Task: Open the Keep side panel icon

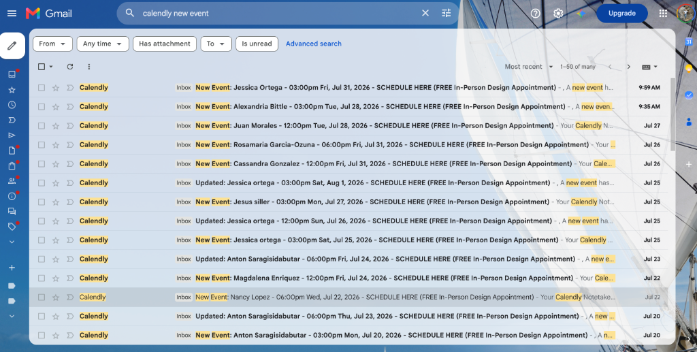Action: point(689,68)
